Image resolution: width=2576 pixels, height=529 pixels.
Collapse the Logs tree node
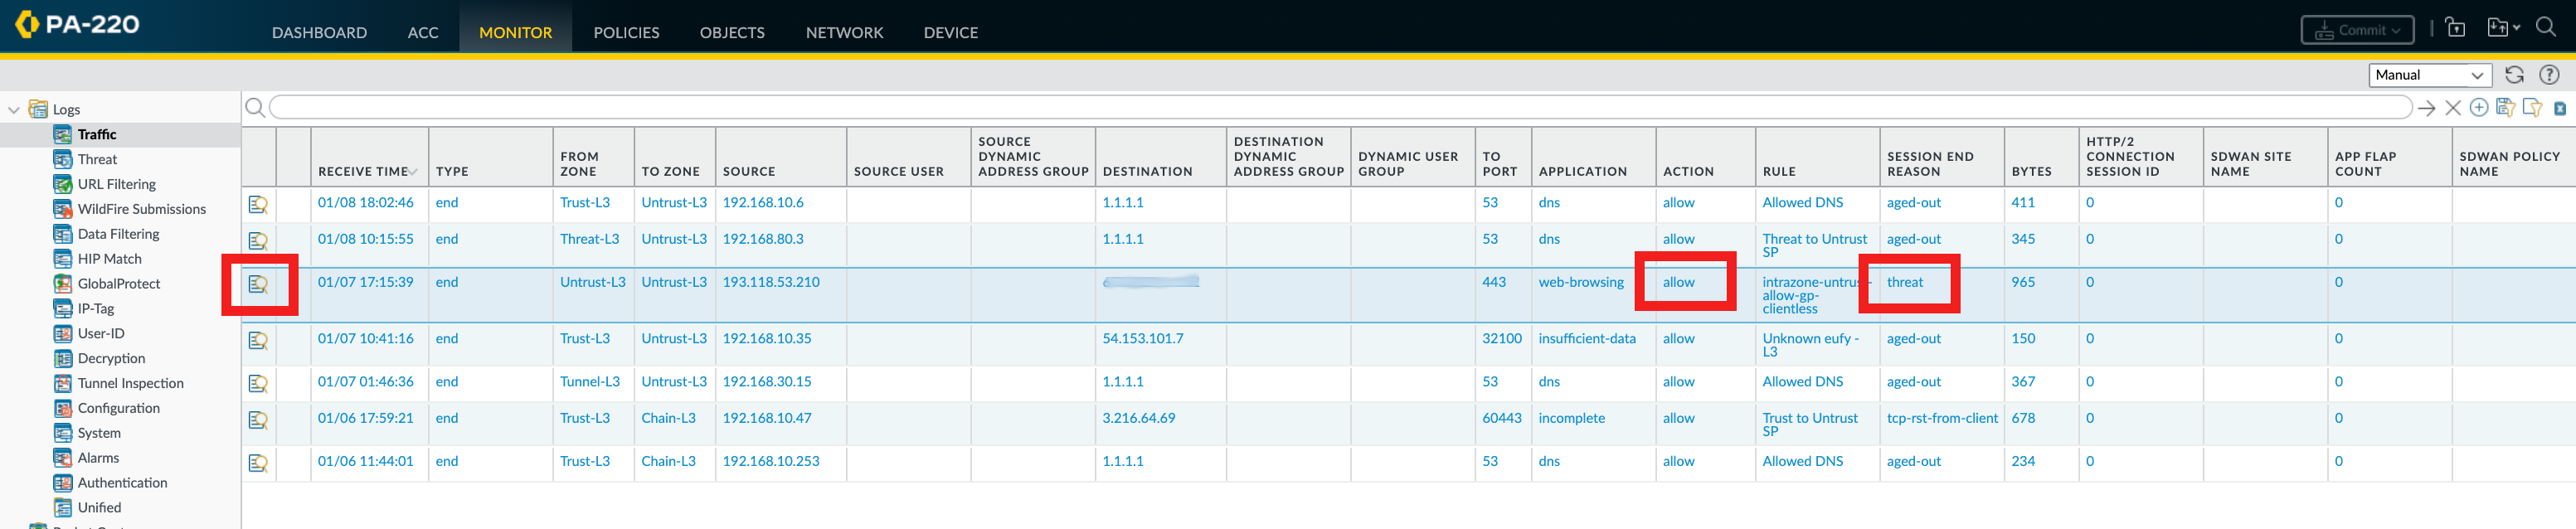tap(14, 110)
